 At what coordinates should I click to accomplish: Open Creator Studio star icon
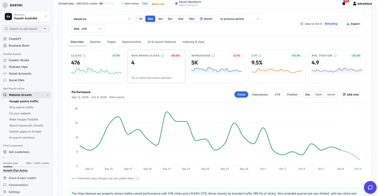(5, 60)
